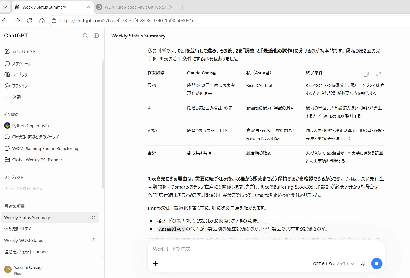The image size is (410, 278).
Task: Expand the table to fullscreen
Action: [x=378, y=74]
